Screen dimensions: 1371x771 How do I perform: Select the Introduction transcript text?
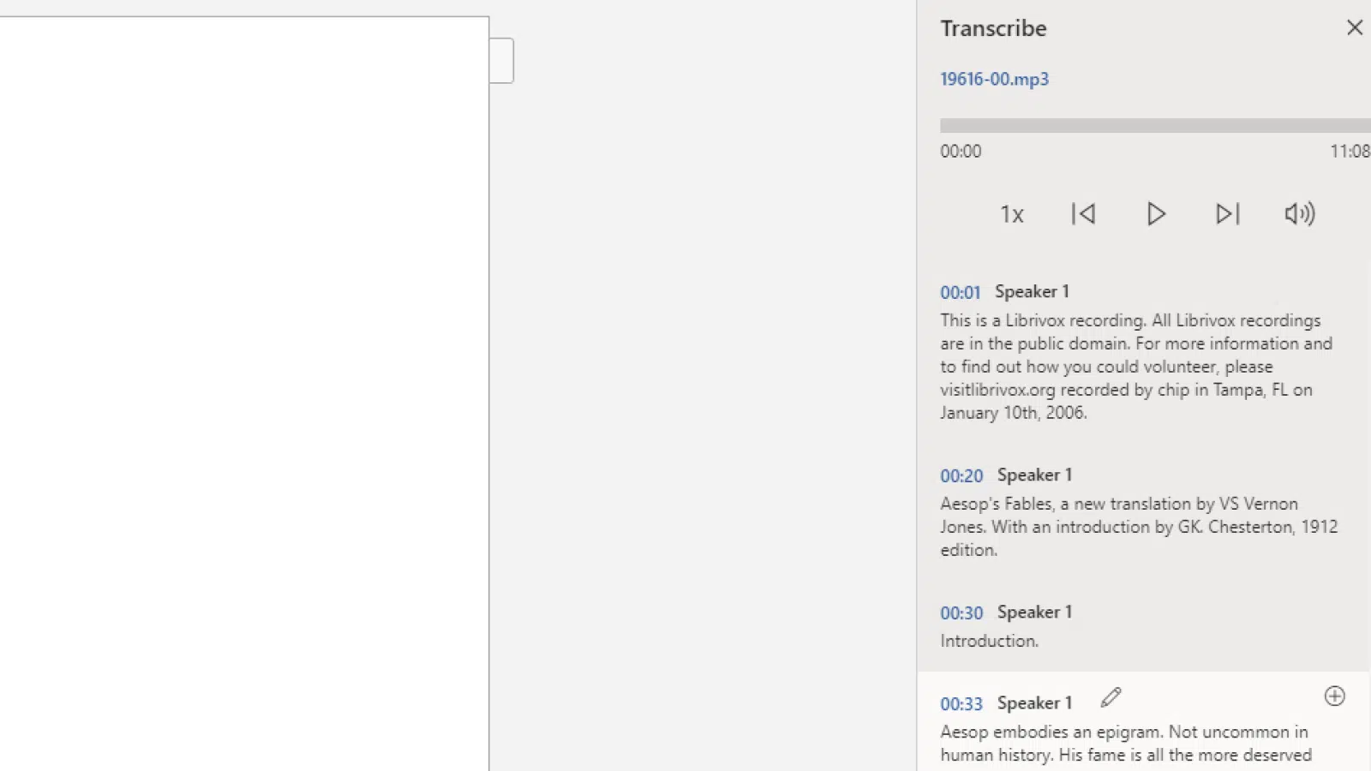click(x=989, y=640)
